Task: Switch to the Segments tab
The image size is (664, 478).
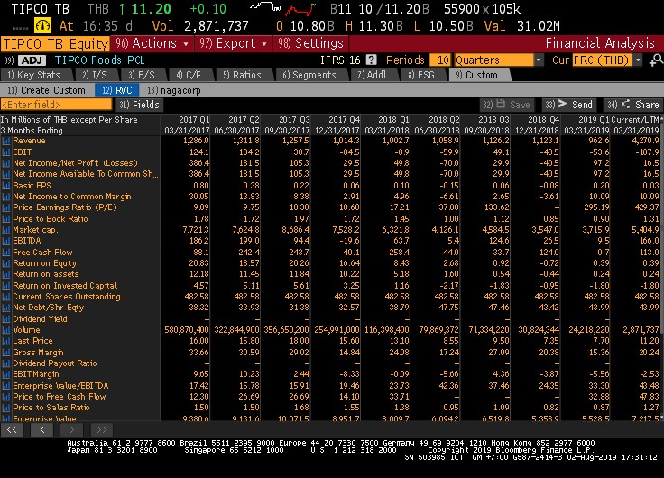Action: point(309,76)
